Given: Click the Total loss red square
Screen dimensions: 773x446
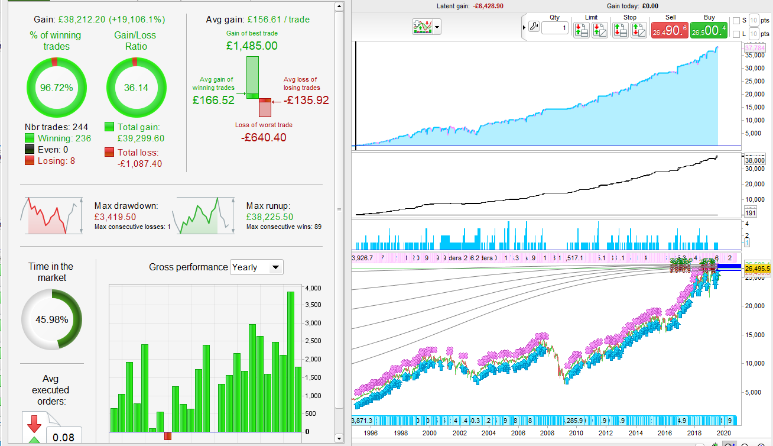Looking at the screenshot, I should pos(109,153).
